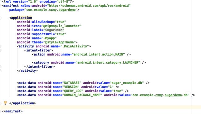
Task: Click the closing </intent-filter> tag
Action: click(x=40, y=67)
